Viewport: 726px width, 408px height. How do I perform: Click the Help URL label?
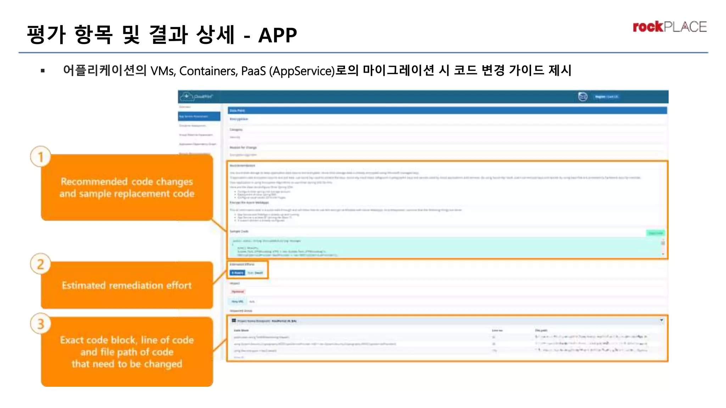pos(238,301)
